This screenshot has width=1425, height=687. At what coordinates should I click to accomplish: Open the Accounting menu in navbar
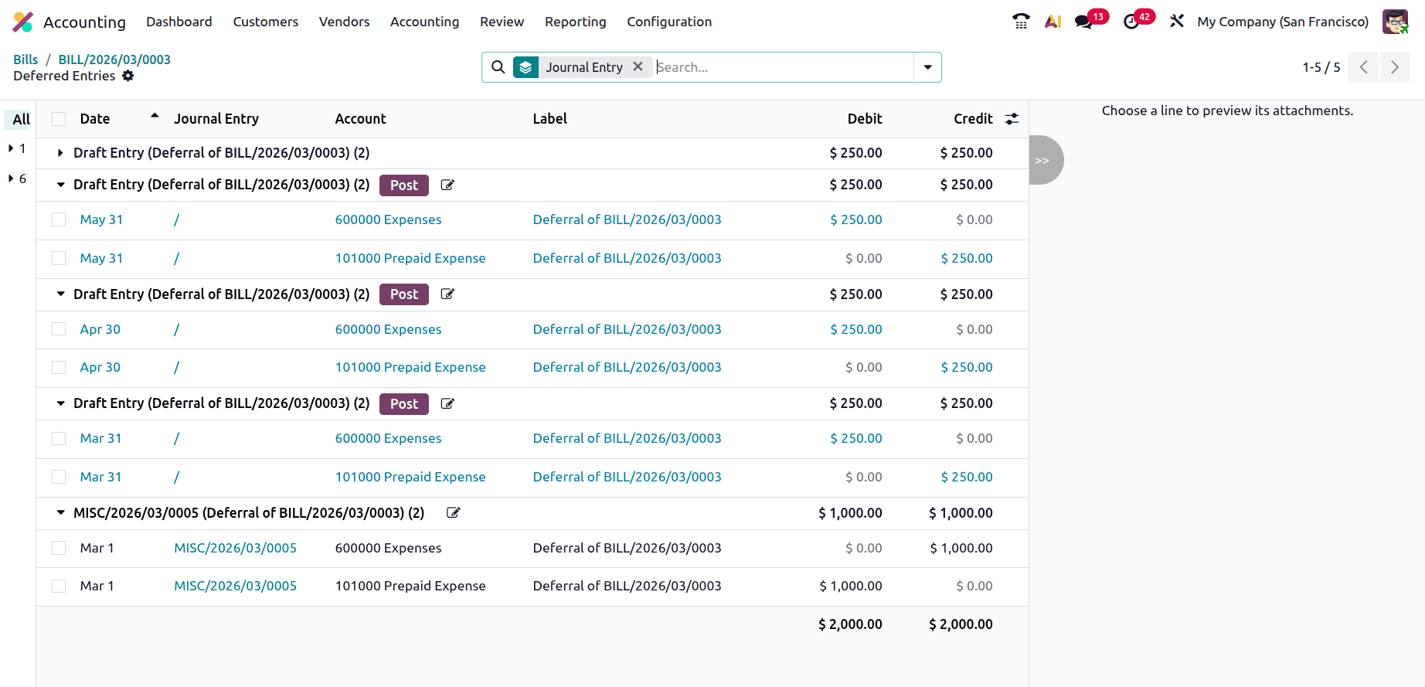[425, 22]
